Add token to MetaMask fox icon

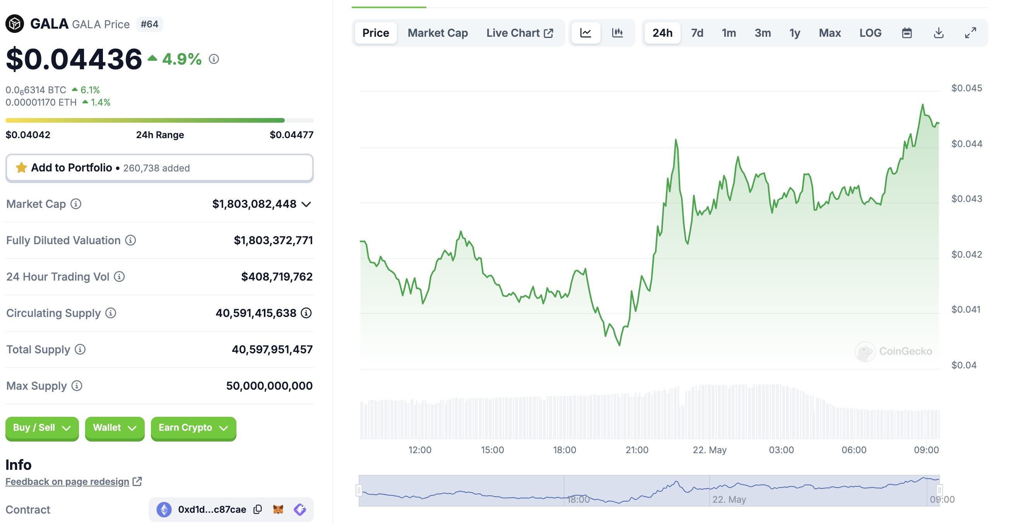pos(278,510)
